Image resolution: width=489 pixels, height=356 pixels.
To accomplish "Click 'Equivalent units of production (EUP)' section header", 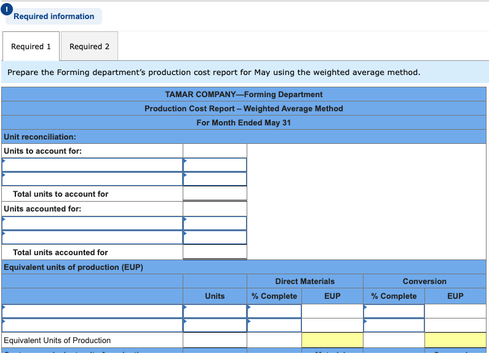I will click(x=74, y=267).
